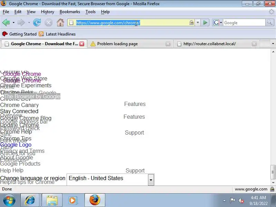Open Windows Media Player from taskbar
276x207 pixels.
point(72,200)
